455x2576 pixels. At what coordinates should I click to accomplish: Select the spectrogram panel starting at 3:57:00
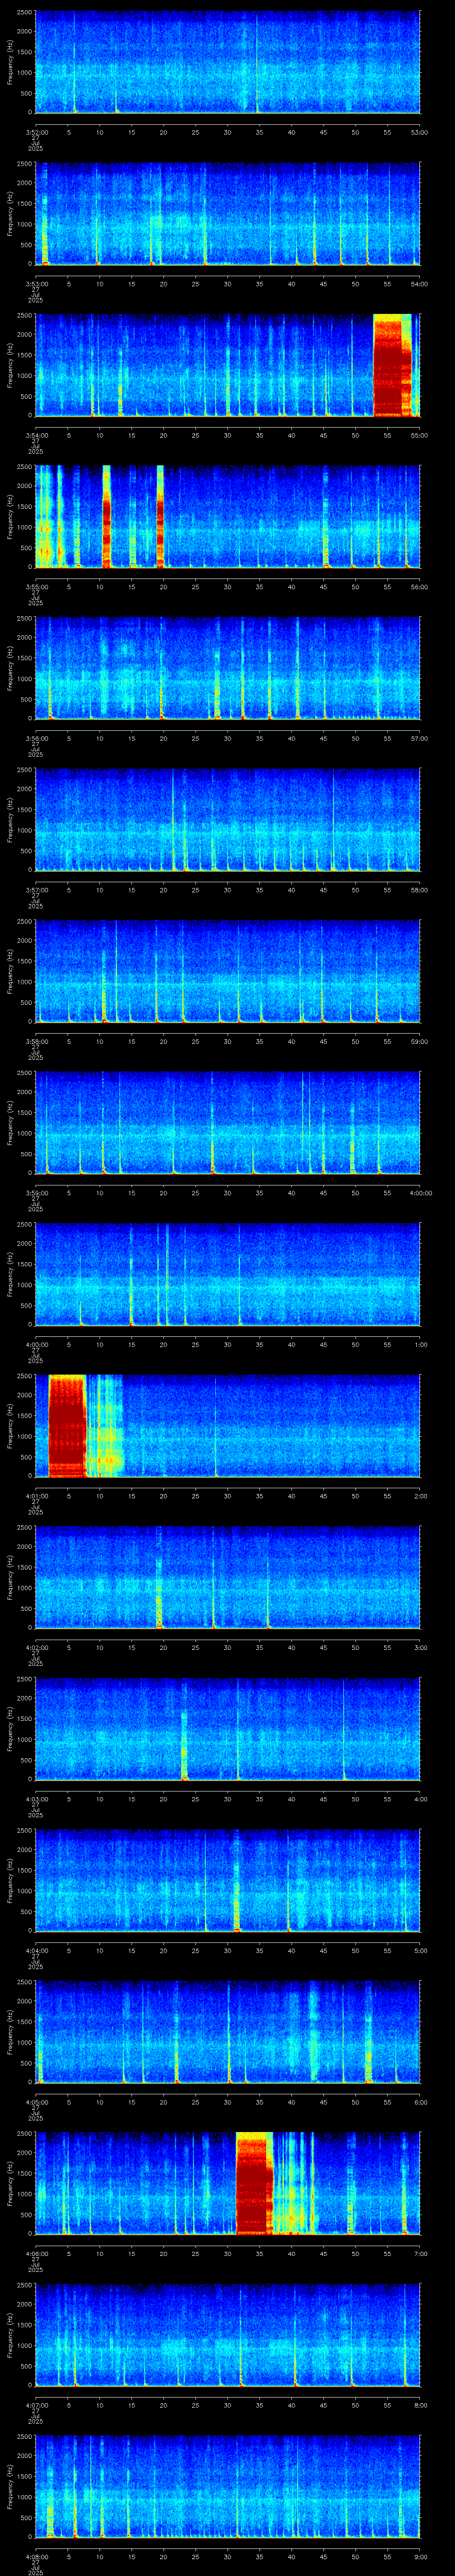point(228,820)
